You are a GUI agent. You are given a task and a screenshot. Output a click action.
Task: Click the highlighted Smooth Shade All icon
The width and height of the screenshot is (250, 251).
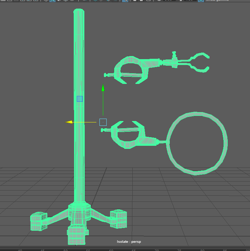[x=52, y=0]
